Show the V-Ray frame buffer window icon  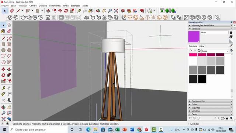click(x=61, y=17)
